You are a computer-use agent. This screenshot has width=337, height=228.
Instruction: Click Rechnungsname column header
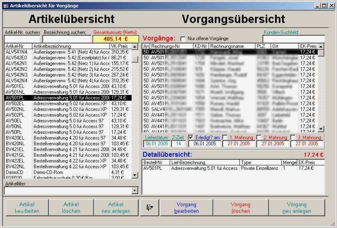[232, 46]
